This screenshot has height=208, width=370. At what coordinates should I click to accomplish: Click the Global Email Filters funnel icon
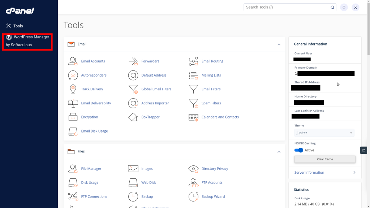(x=133, y=89)
